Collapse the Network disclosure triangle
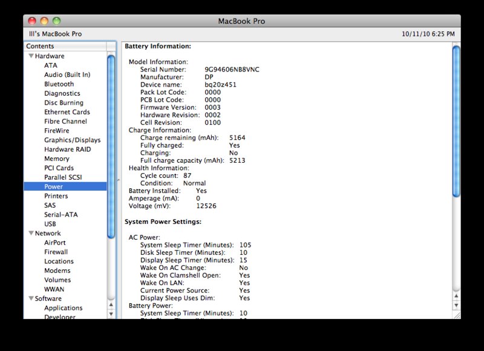The image size is (484, 351). pos(31,233)
